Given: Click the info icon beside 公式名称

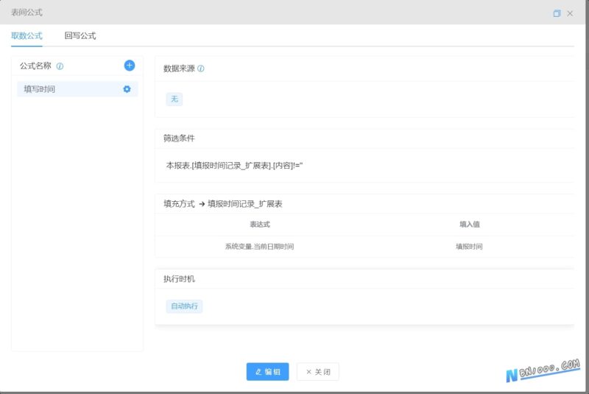Looking at the screenshot, I should (60, 66).
